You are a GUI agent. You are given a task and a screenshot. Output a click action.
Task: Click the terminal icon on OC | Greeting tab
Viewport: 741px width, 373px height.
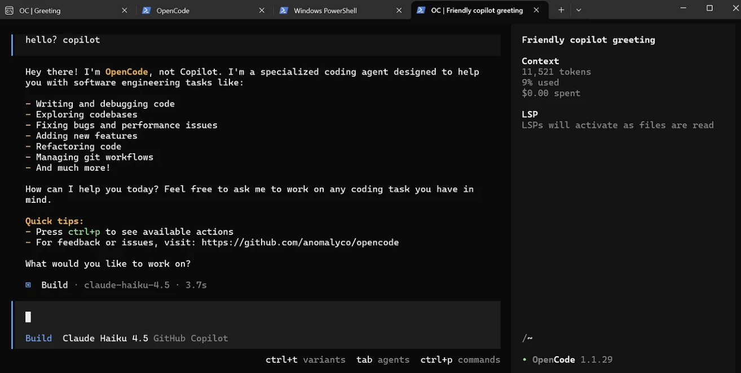coord(9,10)
